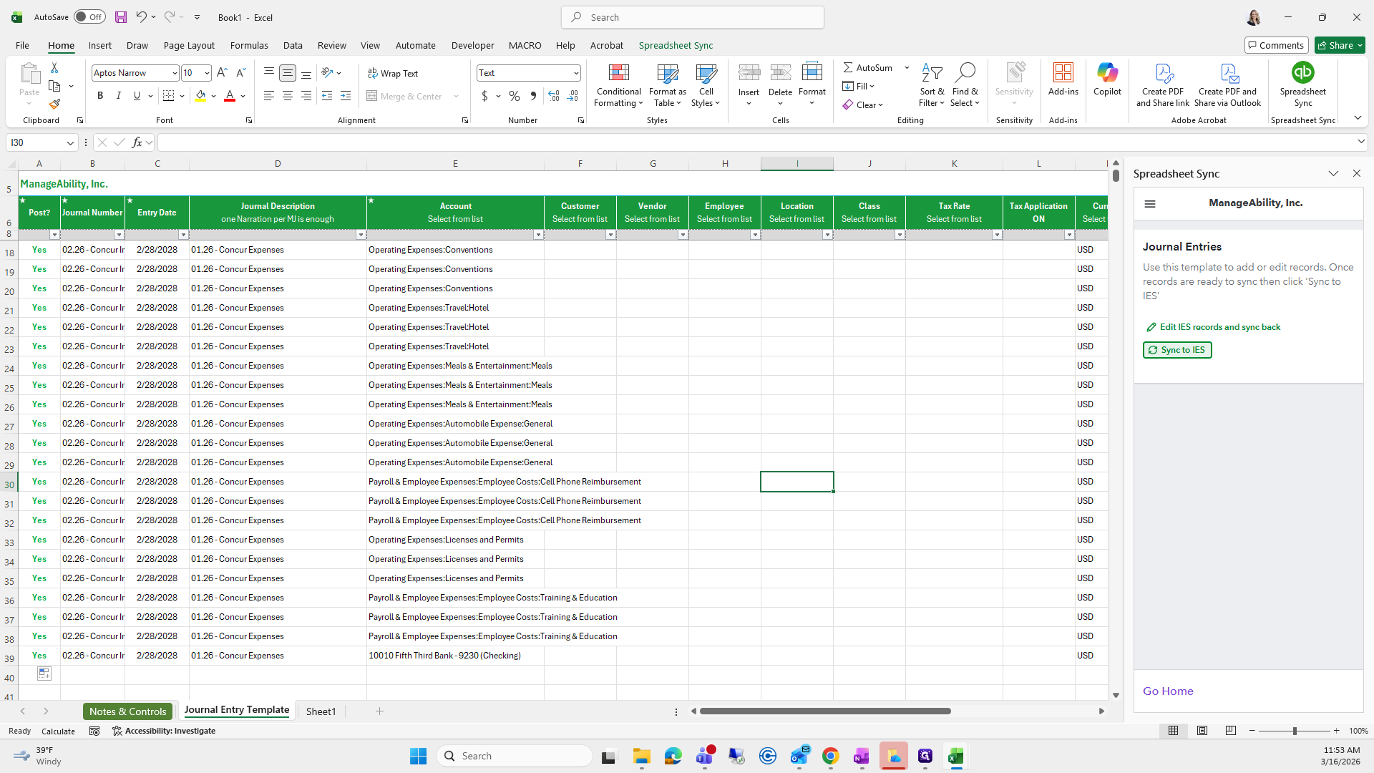Open the Formulas ribbon tab

tap(249, 45)
